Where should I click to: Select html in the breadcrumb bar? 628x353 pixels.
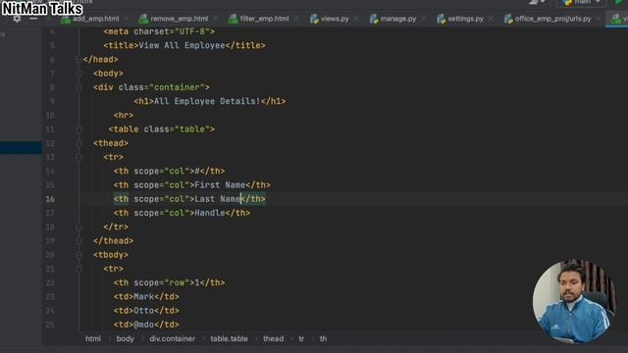pos(93,338)
